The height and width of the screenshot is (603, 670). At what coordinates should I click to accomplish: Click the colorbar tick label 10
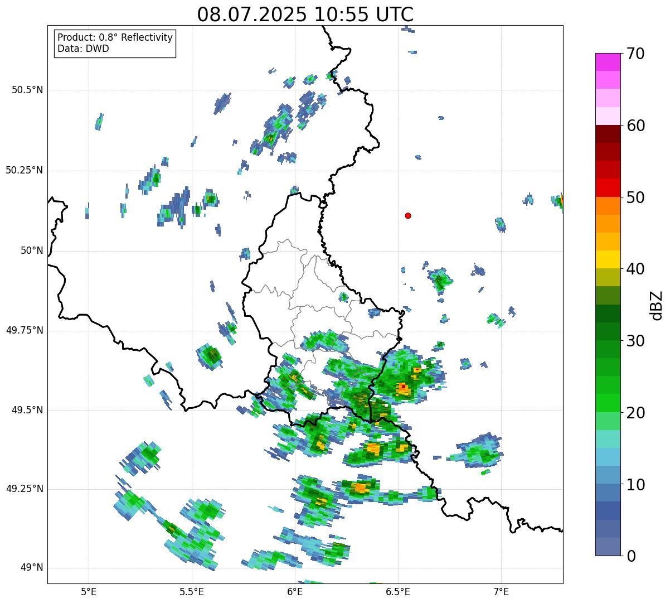[635, 485]
